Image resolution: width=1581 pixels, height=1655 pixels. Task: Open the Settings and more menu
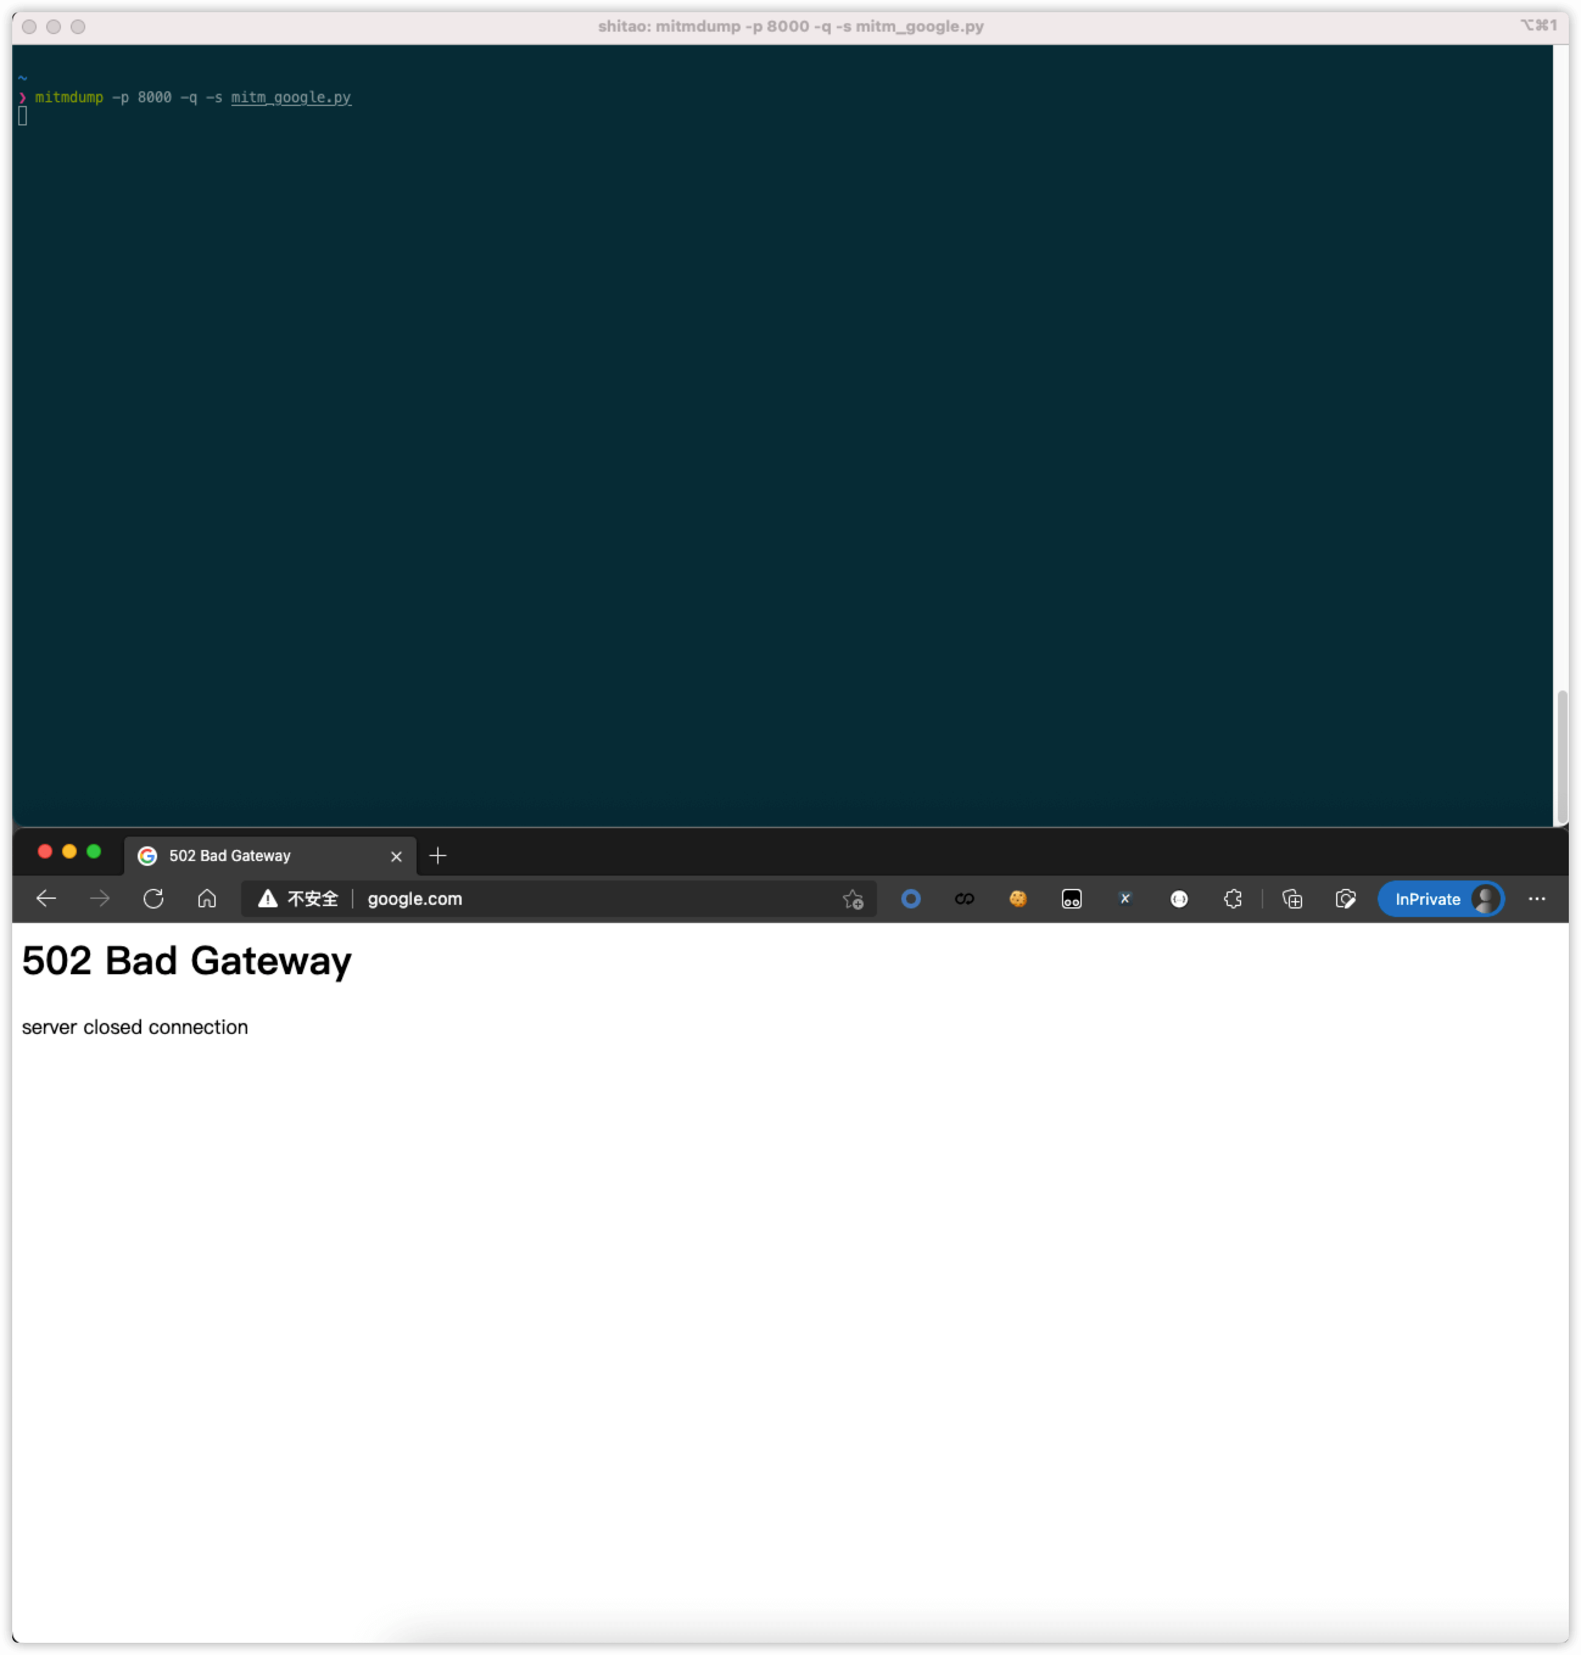(x=1537, y=899)
